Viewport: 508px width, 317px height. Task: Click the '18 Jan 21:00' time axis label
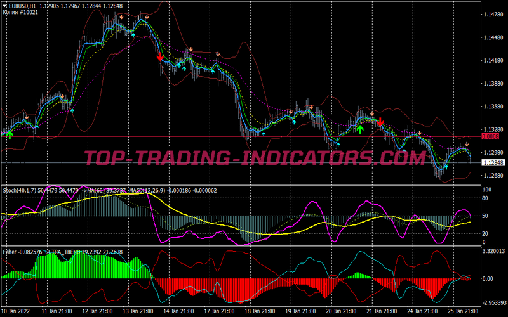tap(260, 311)
